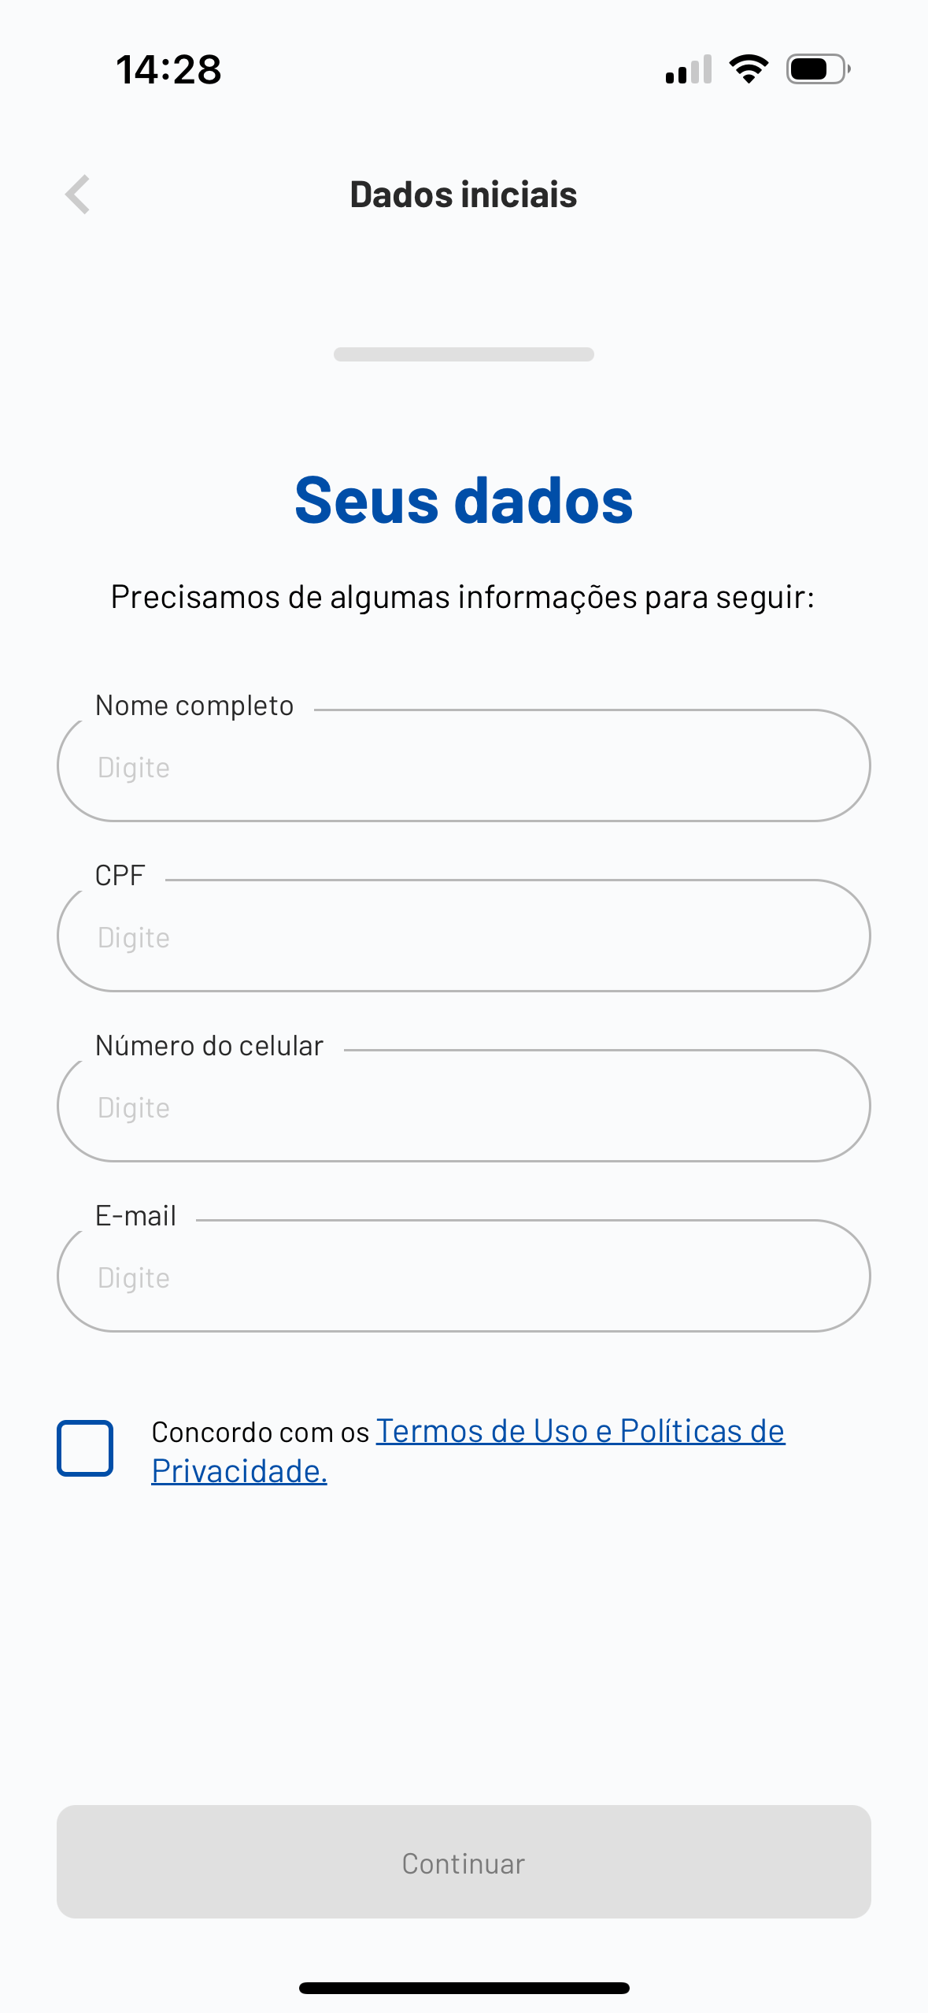
Task: Click the Número do celular field label
Action: click(x=209, y=1046)
